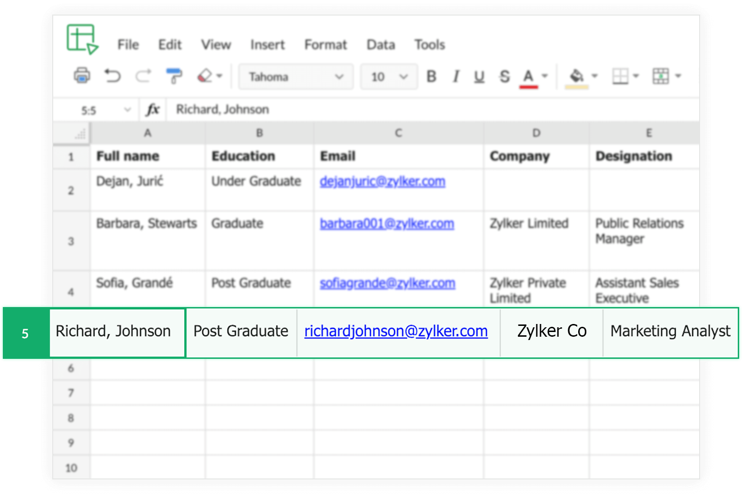Open the Tahoma font dropdown
Image resolution: width=742 pixels, height=494 pixels.
(296, 76)
